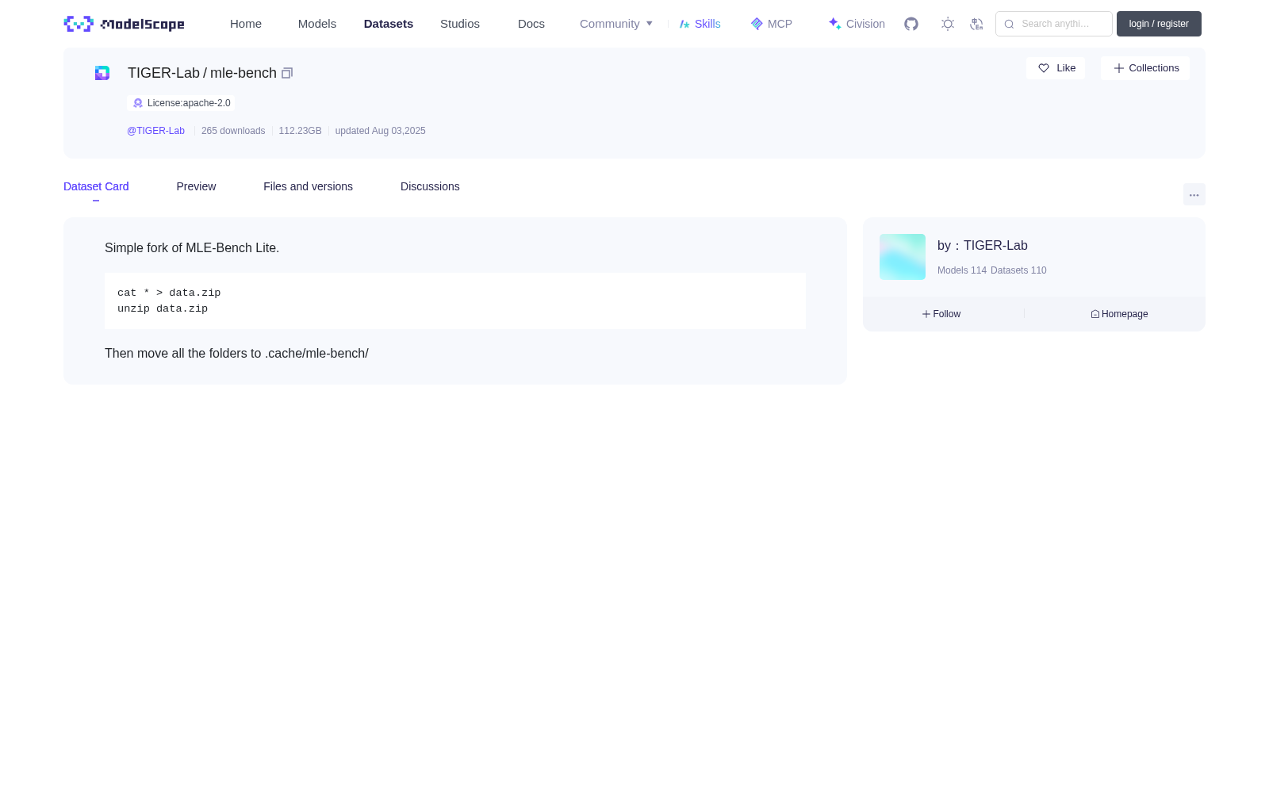The height and width of the screenshot is (793, 1269).
Task: Toggle the light/dark theme sun icon
Action: 948,24
